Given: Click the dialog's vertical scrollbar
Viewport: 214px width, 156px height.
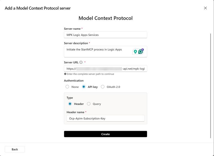Looking at the screenshot, I should click(x=210, y=86).
